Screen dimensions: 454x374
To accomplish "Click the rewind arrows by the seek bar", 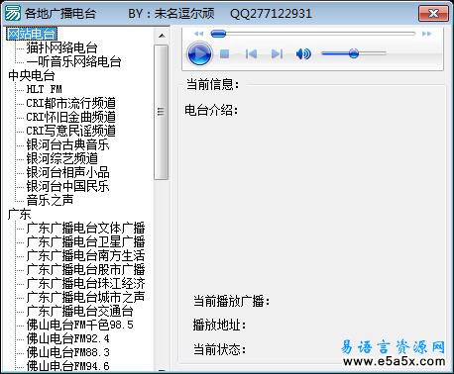I will coord(198,34).
